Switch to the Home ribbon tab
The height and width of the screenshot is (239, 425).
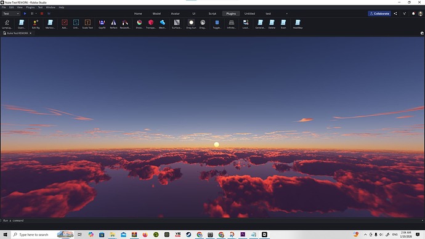tap(138, 14)
